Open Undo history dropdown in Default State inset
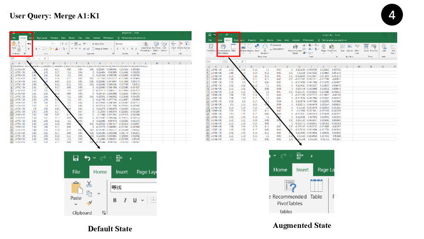This screenshot has width=424, height=239. [95, 158]
